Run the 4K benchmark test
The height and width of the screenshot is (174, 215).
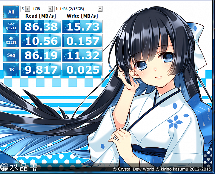click(11, 69)
